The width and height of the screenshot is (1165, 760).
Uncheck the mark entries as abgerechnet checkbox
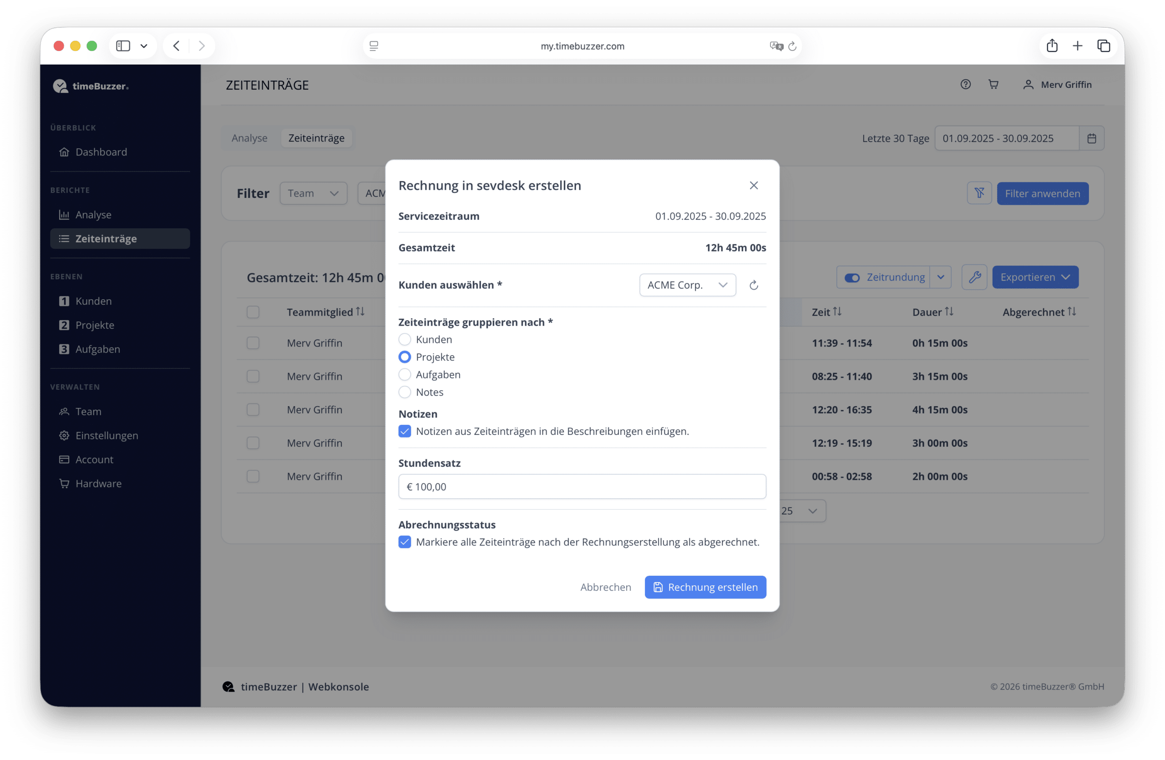coord(404,542)
